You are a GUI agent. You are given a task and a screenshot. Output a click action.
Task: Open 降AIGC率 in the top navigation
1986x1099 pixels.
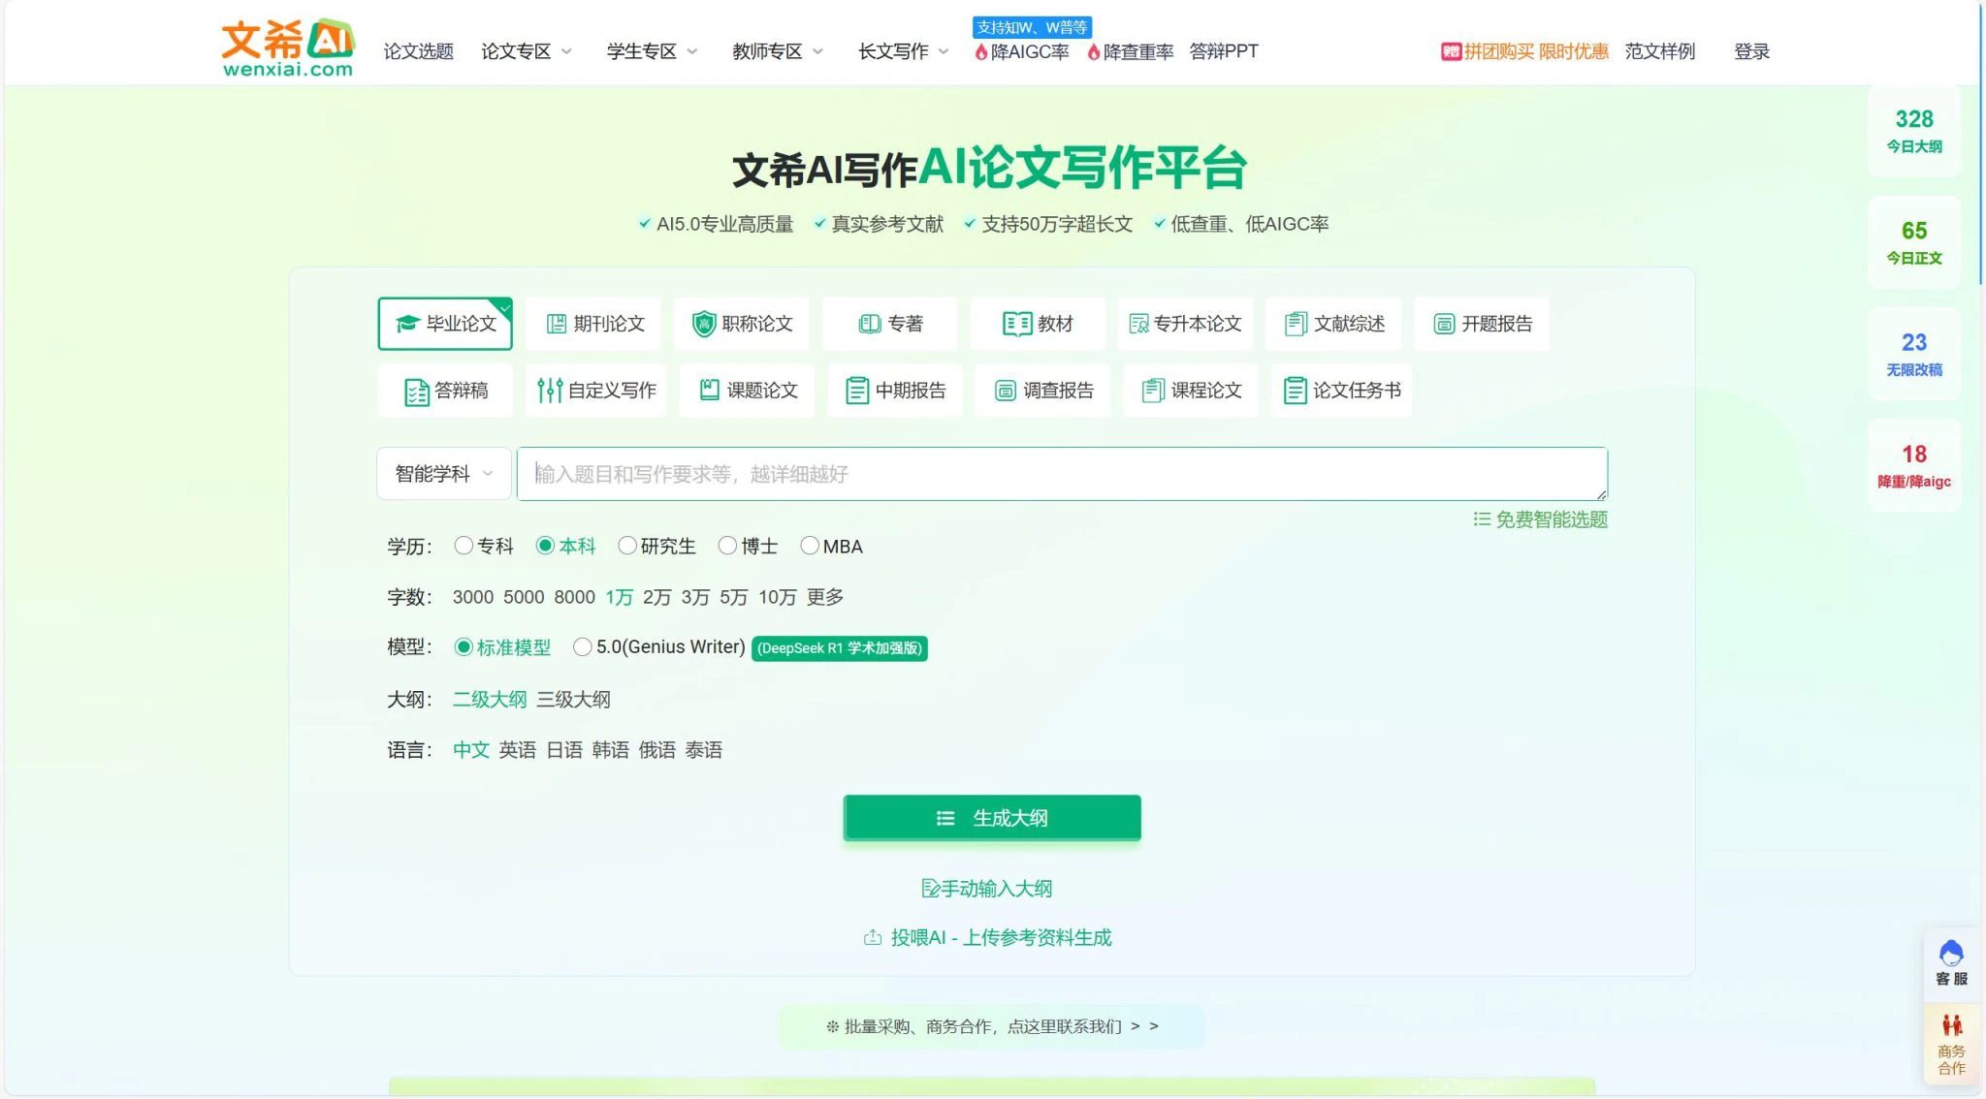(1022, 51)
